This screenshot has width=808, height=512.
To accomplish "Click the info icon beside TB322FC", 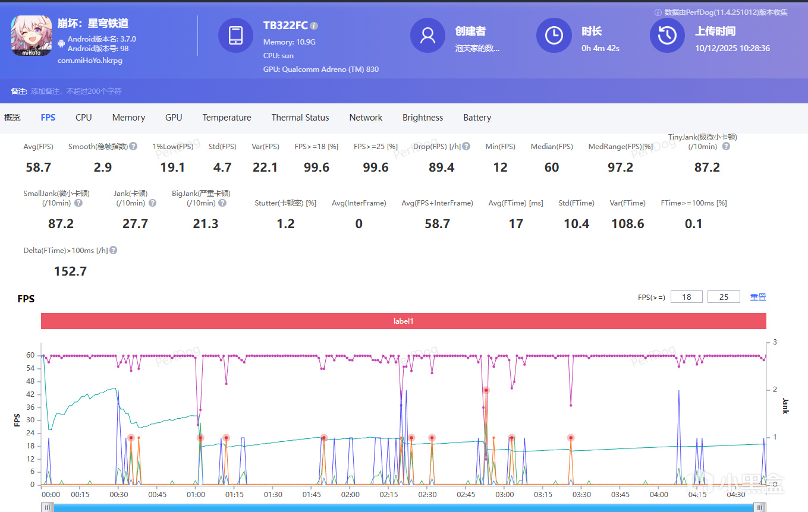I will pyautogui.click(x=314, y=26).
